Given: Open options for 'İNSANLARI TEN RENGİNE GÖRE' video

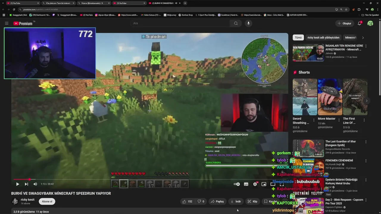Looking at the screenshot, I should point(366,46).
